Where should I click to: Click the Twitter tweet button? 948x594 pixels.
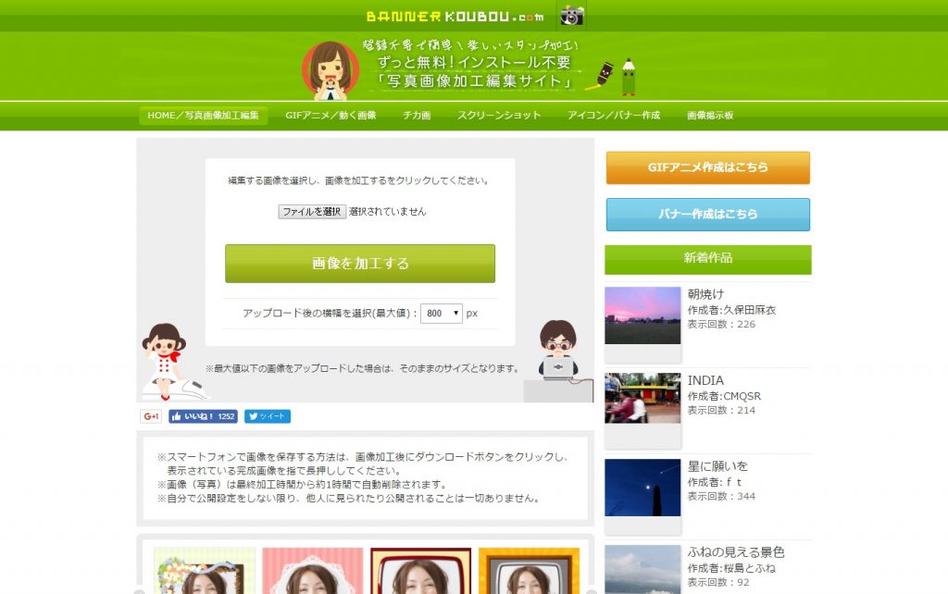(x=268, y=416)
